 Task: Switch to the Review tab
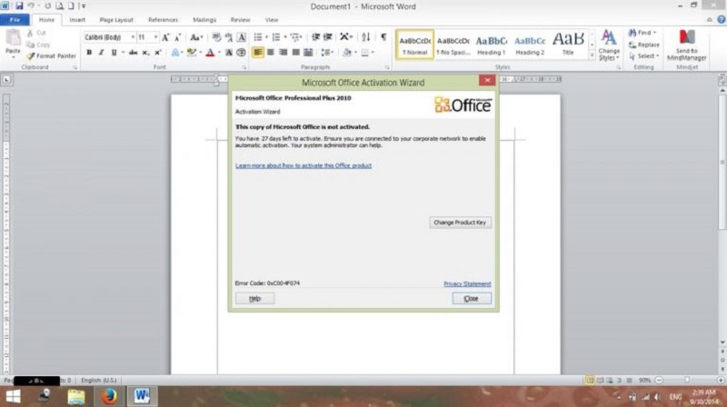(240, 20)
